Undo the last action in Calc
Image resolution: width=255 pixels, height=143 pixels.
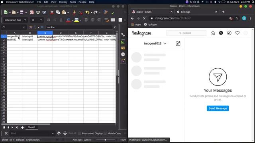[x=88, y=12]
